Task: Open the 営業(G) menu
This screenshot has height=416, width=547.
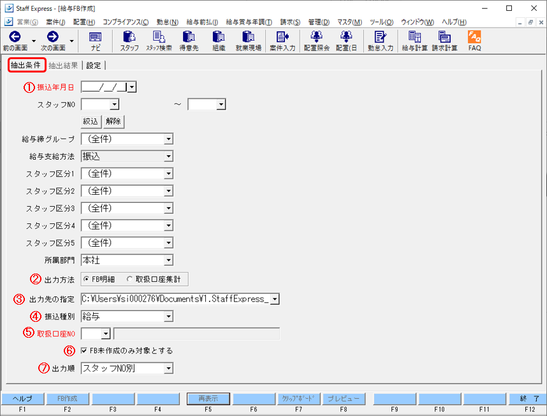Action: [x=27, y=22]
